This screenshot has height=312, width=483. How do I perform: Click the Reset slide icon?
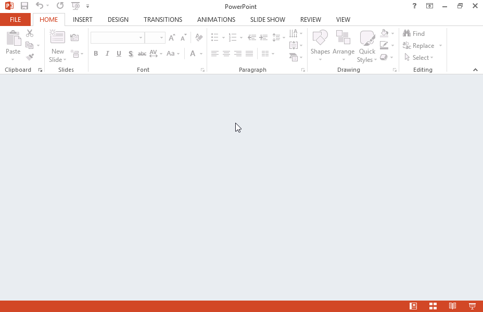[x=74, y=37]
